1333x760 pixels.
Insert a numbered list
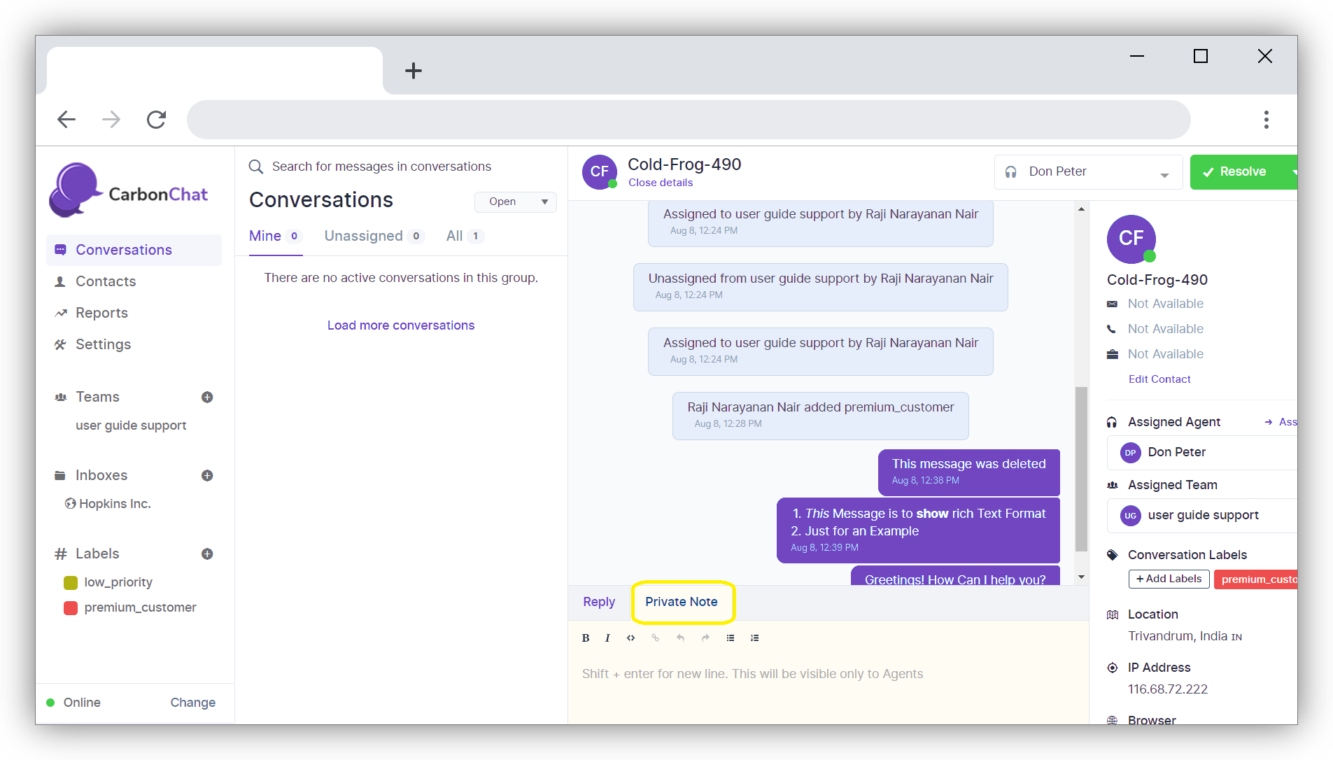coord(754,638)
